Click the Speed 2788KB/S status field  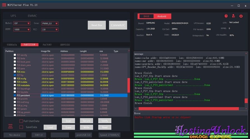[109, 135]
